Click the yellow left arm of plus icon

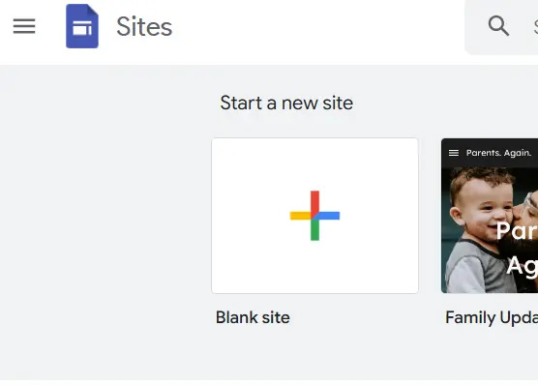[x=300, y=216]
